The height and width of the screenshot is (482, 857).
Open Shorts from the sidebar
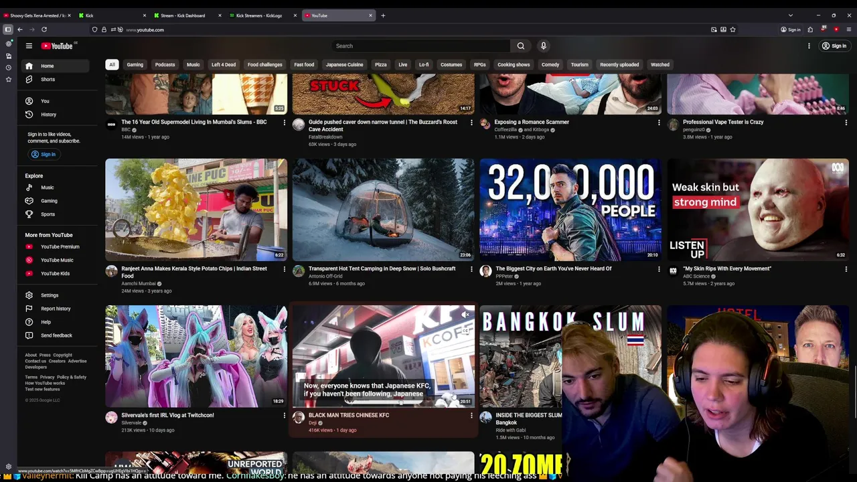click(54, 79)
